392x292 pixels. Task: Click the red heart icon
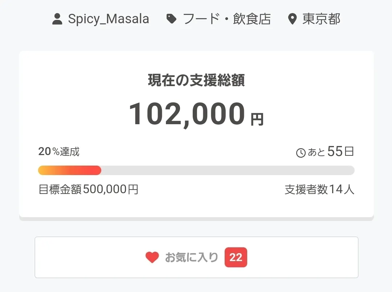[x=152, y=257]
